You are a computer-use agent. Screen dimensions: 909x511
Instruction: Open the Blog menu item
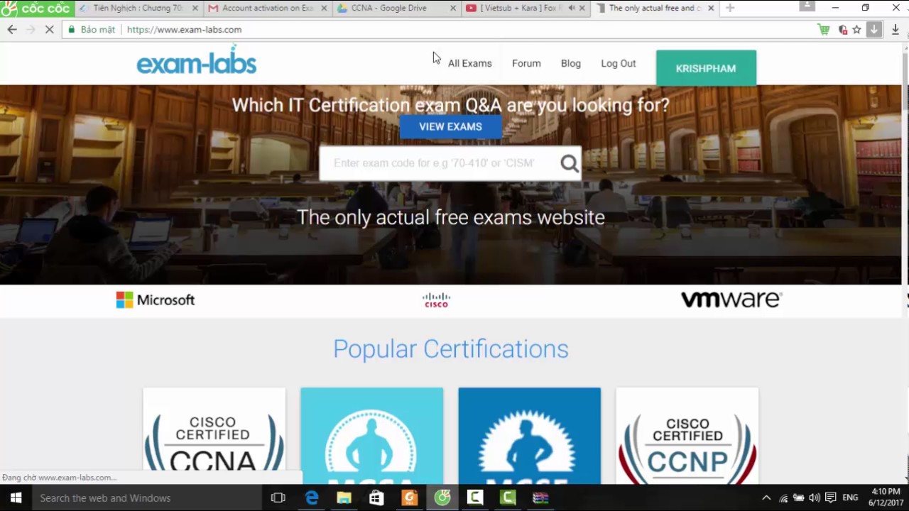coord(571,63)
